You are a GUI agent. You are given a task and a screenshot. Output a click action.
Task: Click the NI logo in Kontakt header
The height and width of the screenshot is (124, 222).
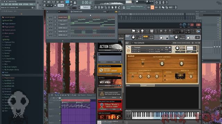point(198,31)
